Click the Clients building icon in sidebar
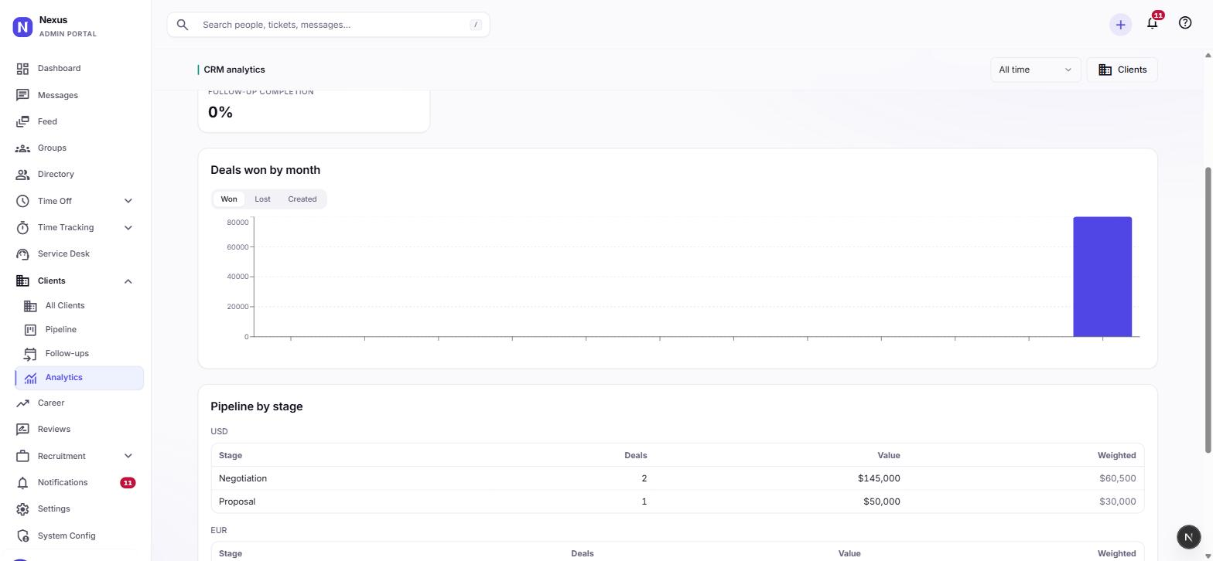This screenshot has width=1213, height=561. 22,280
